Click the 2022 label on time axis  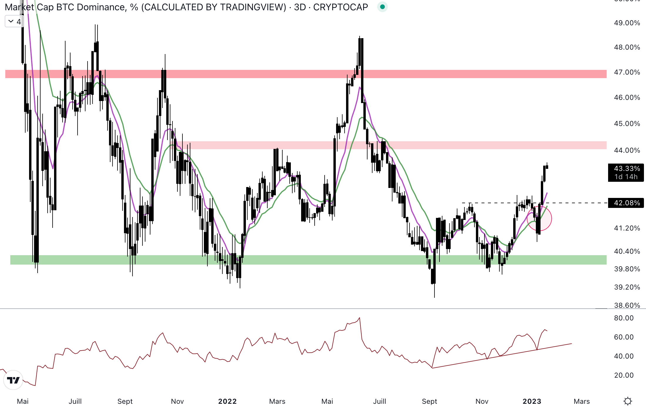[227, 401]
